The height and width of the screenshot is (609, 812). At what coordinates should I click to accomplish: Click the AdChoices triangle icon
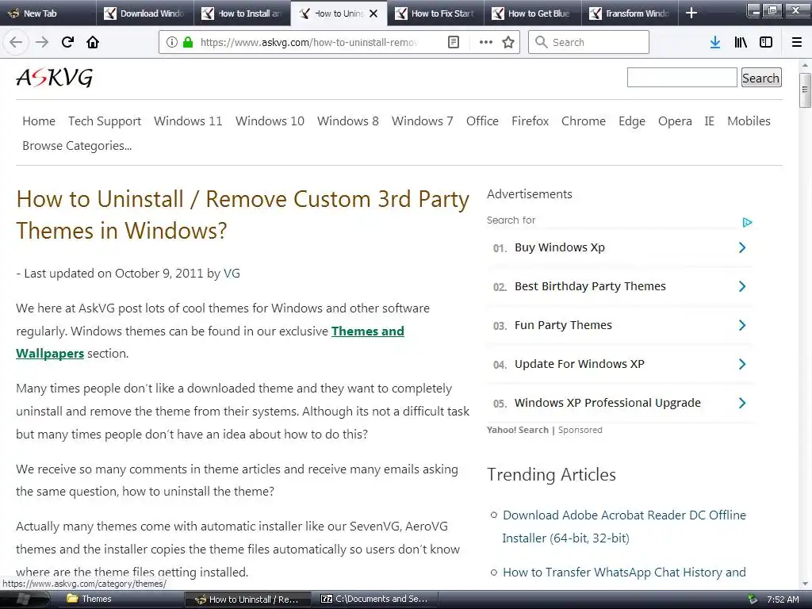click(x=747, y=222)
